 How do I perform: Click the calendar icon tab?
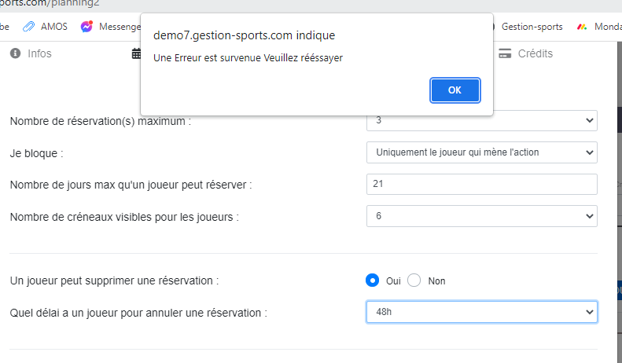135,53
